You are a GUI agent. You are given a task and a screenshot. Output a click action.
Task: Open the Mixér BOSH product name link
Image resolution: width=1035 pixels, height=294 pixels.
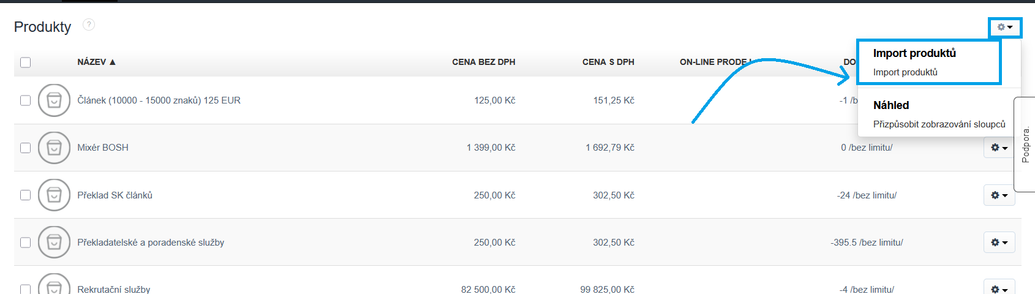(103, 148)
